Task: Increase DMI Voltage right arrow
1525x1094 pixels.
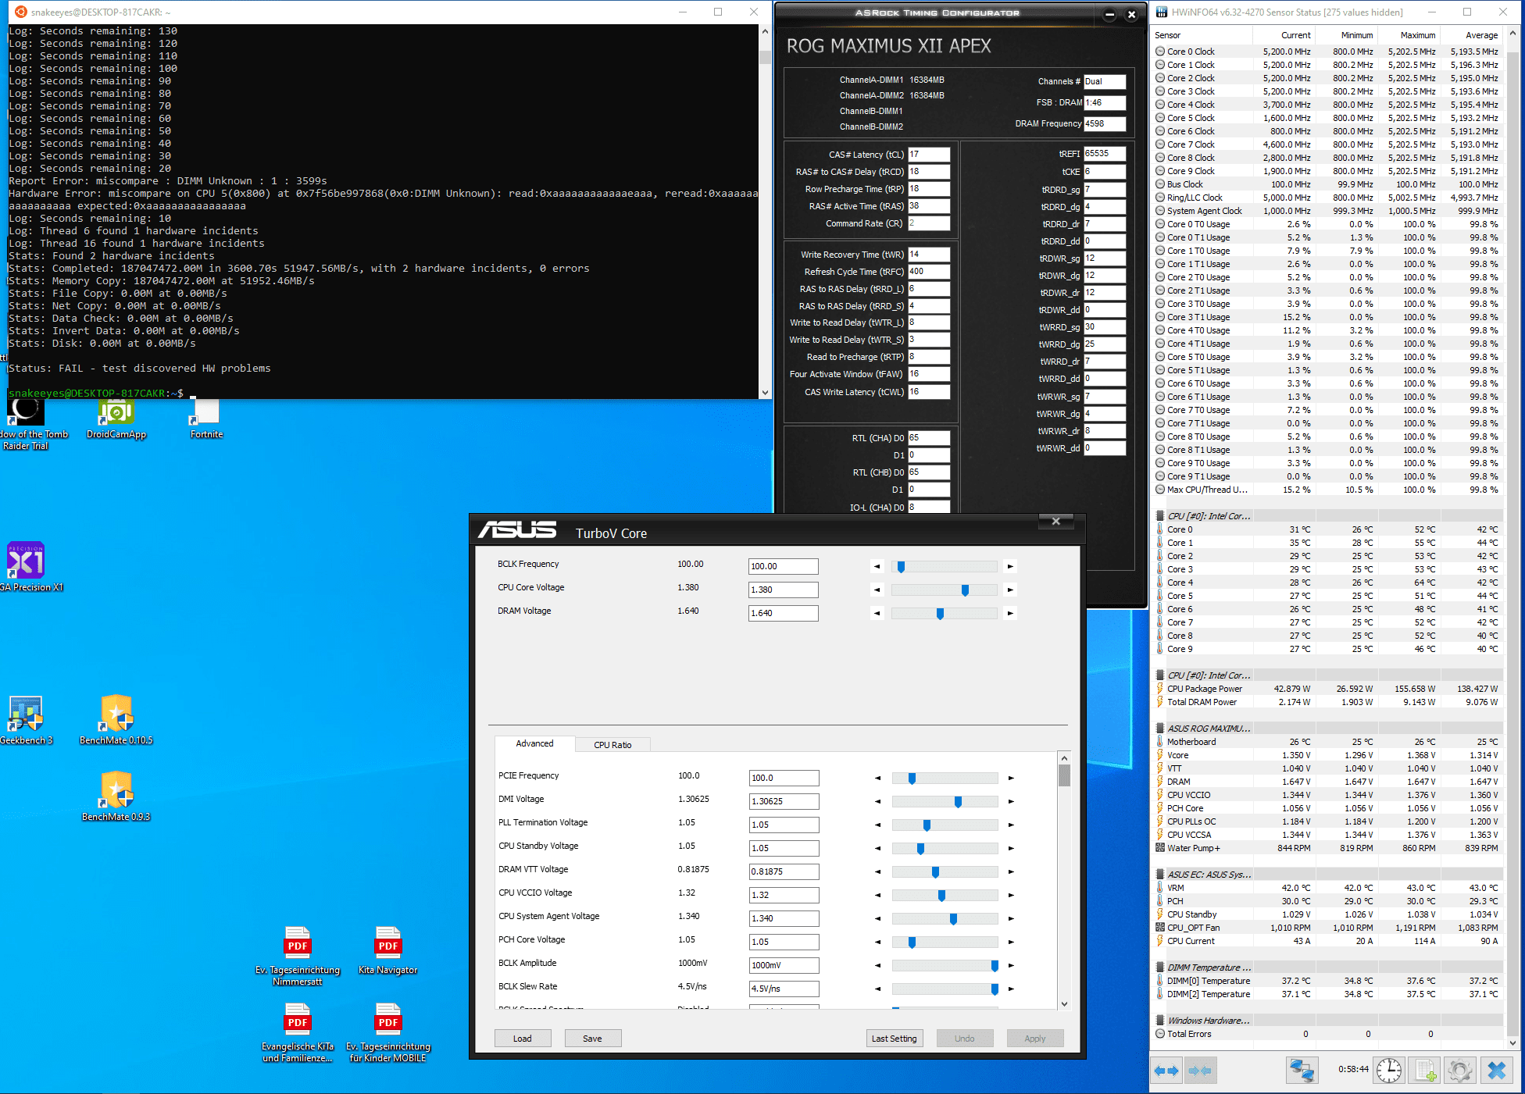Action: 1011,802
